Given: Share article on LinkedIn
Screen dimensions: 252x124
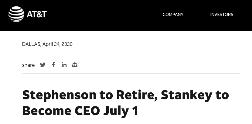Looking at the screenshot, I should click(x=64, y=65).
